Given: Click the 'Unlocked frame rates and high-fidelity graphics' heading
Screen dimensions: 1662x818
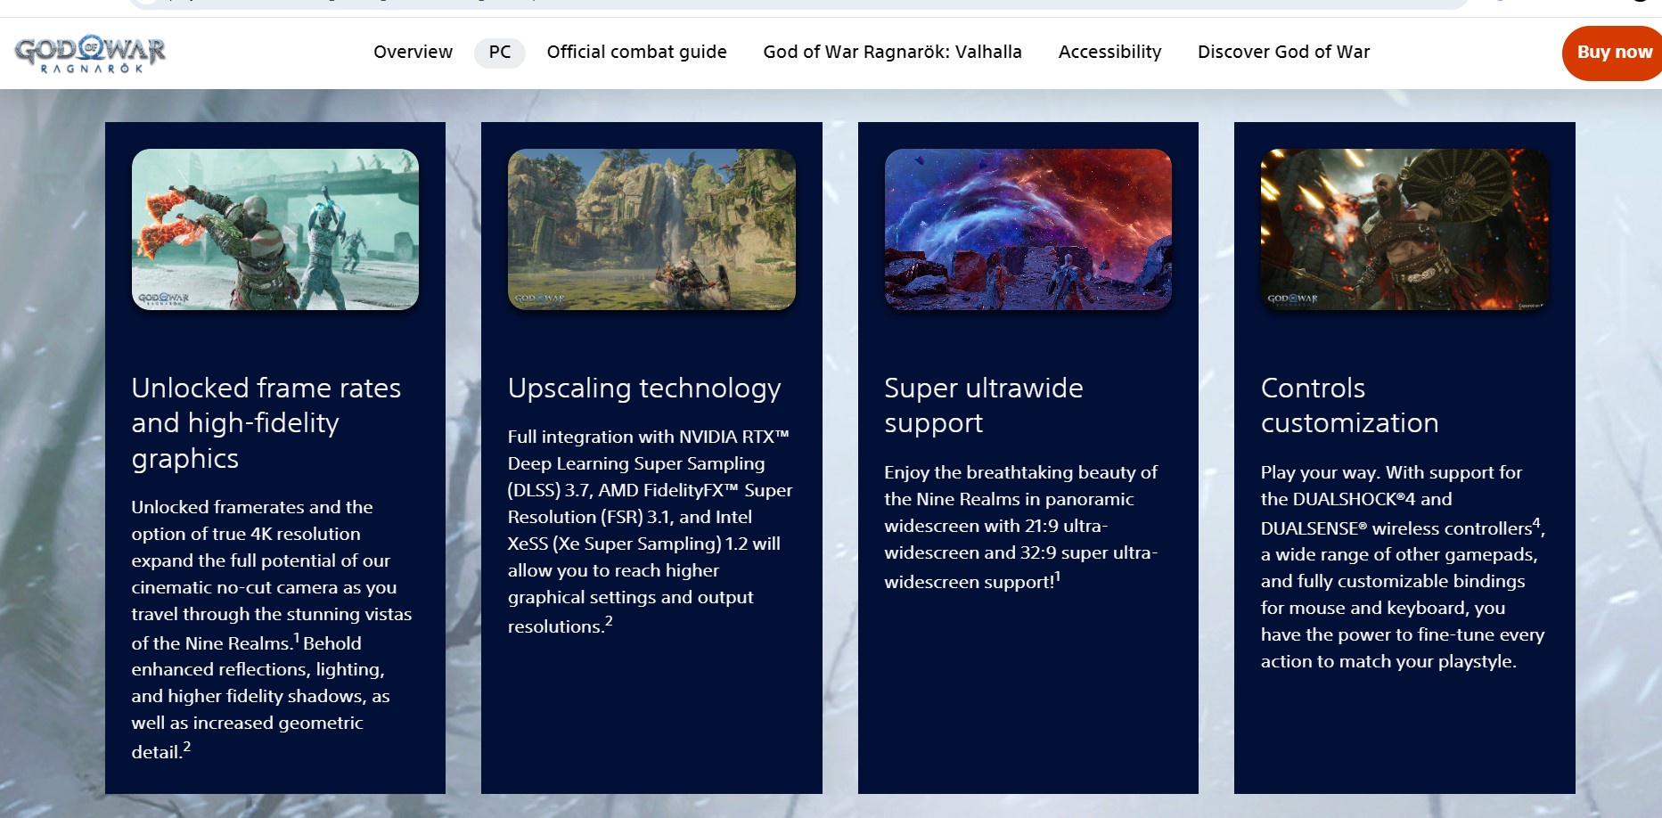Looking at the screenshot, I should point(266,423).
